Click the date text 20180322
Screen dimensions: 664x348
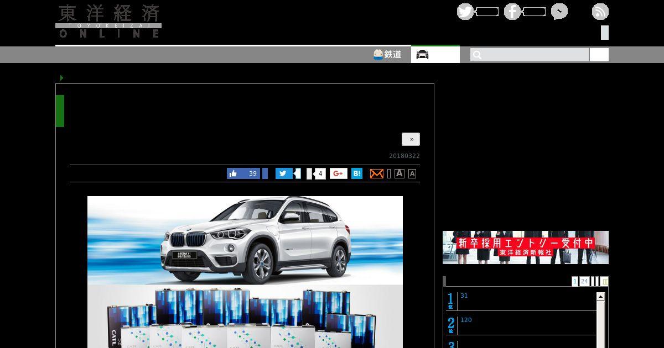(404, 156)
